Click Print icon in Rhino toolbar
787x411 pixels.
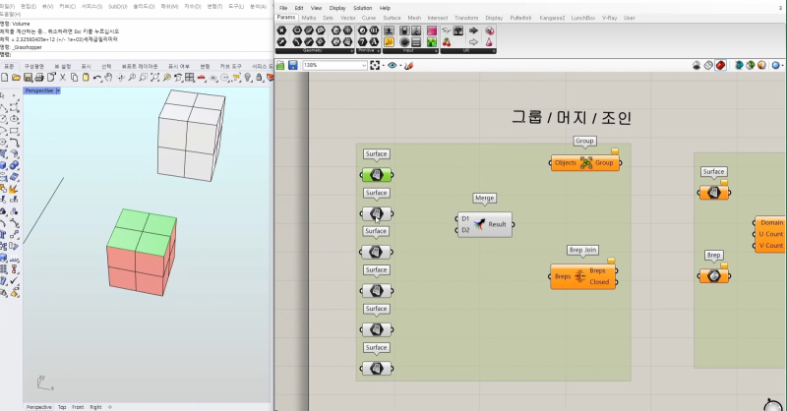(x=39, y=78)
